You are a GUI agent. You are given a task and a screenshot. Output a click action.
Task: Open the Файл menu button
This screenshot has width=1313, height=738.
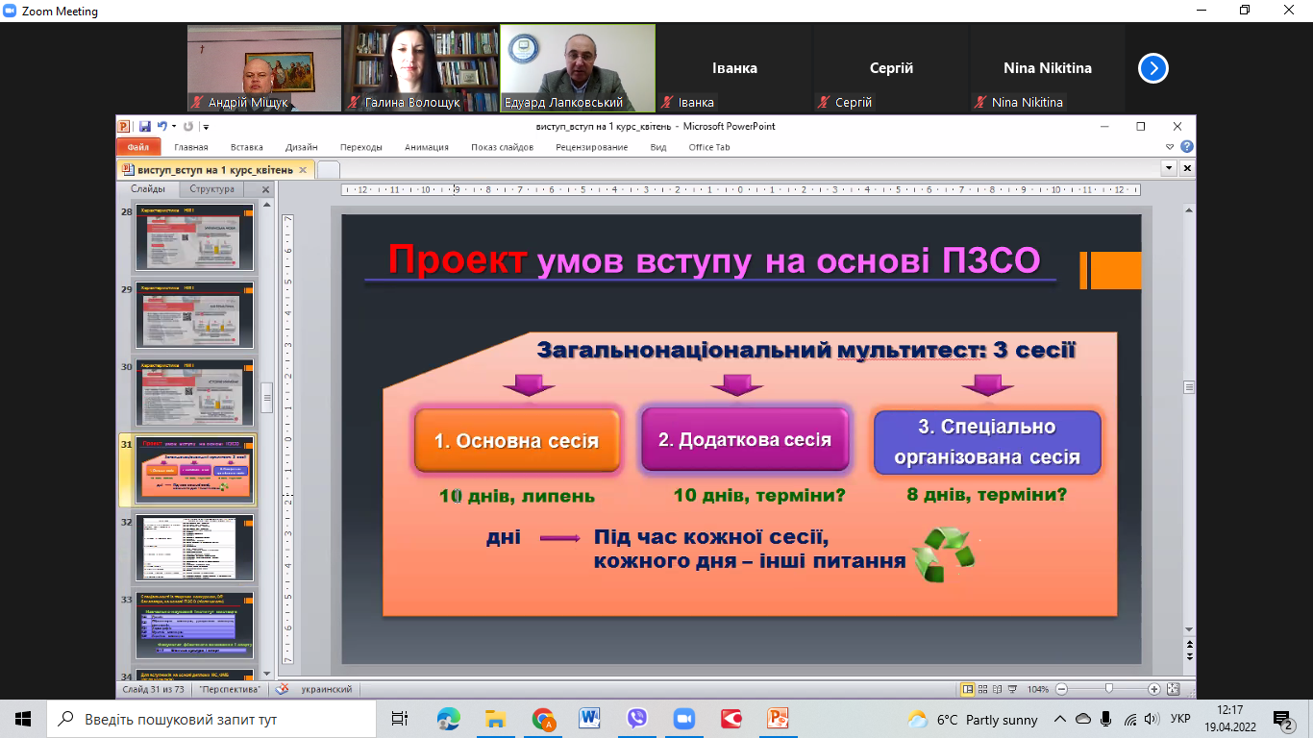pyautogui.click(x=137, y=147)
